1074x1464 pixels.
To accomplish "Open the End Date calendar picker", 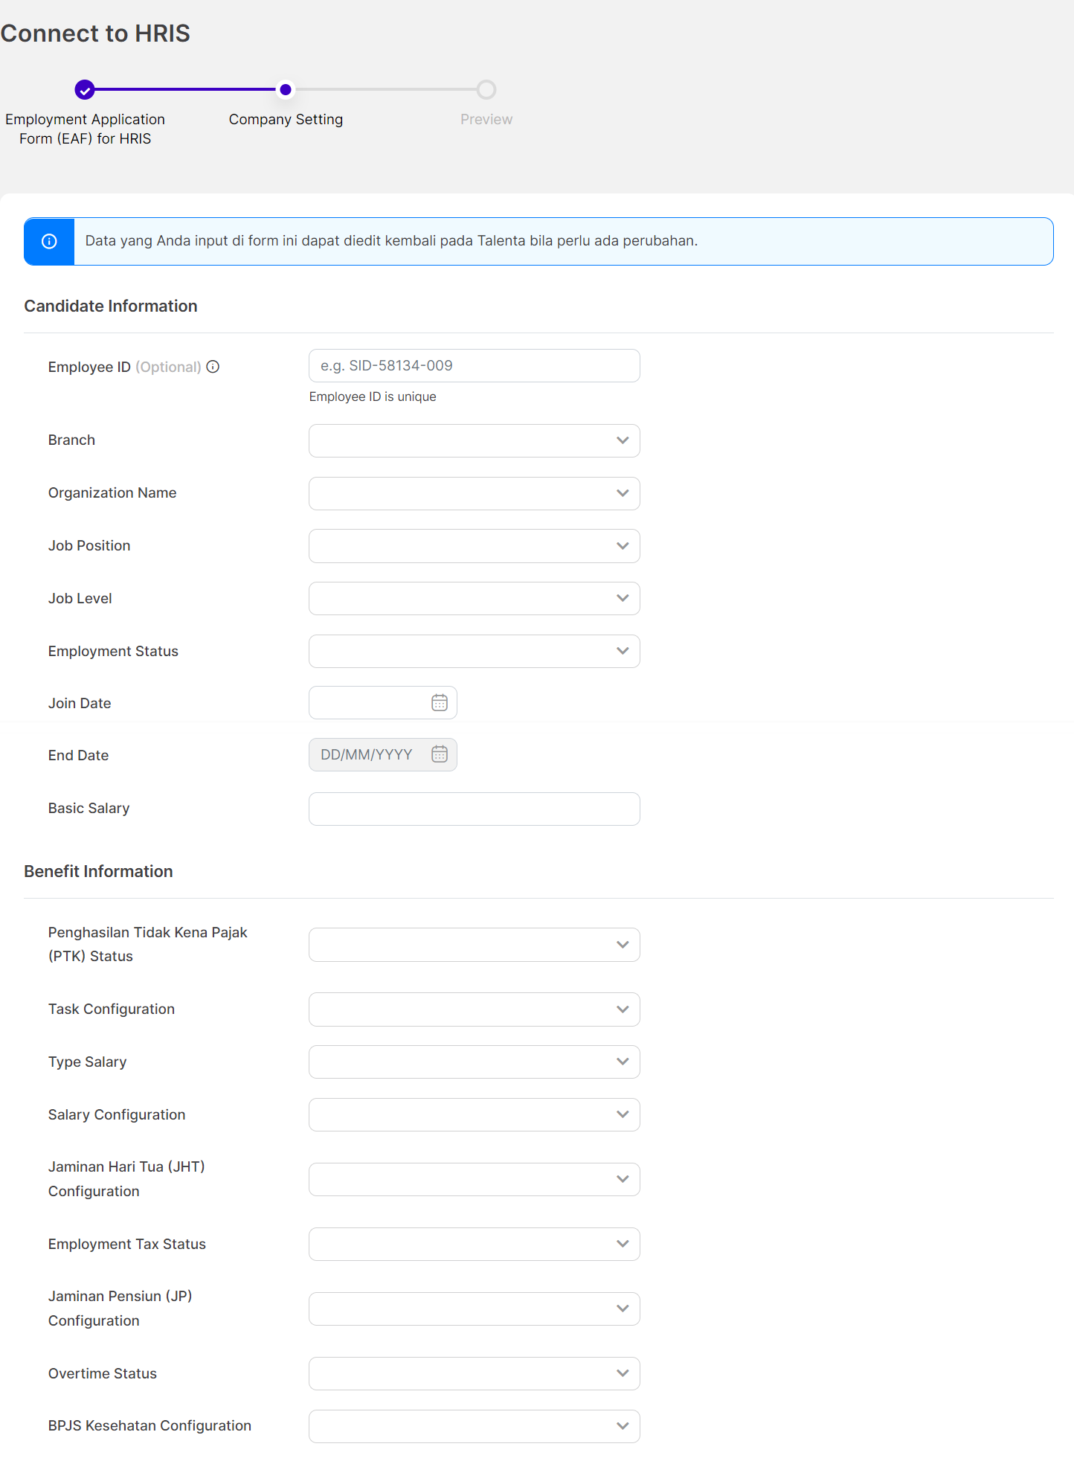I will point(440,754).
